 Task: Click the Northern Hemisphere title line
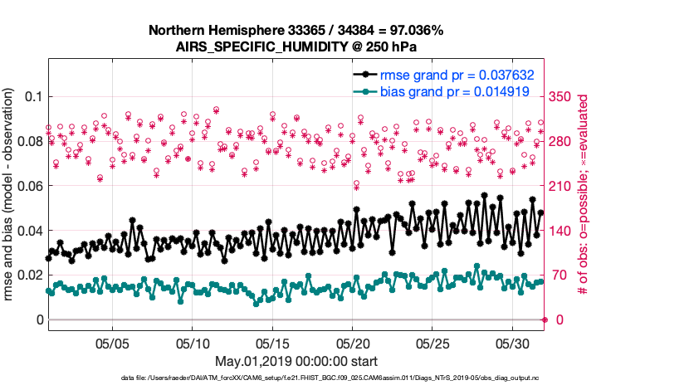pyautogui.click(x=296, y=31)
